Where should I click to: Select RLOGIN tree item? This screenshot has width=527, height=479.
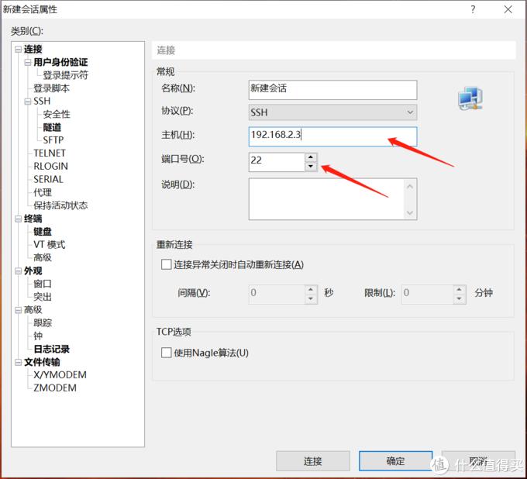[50, 167]
